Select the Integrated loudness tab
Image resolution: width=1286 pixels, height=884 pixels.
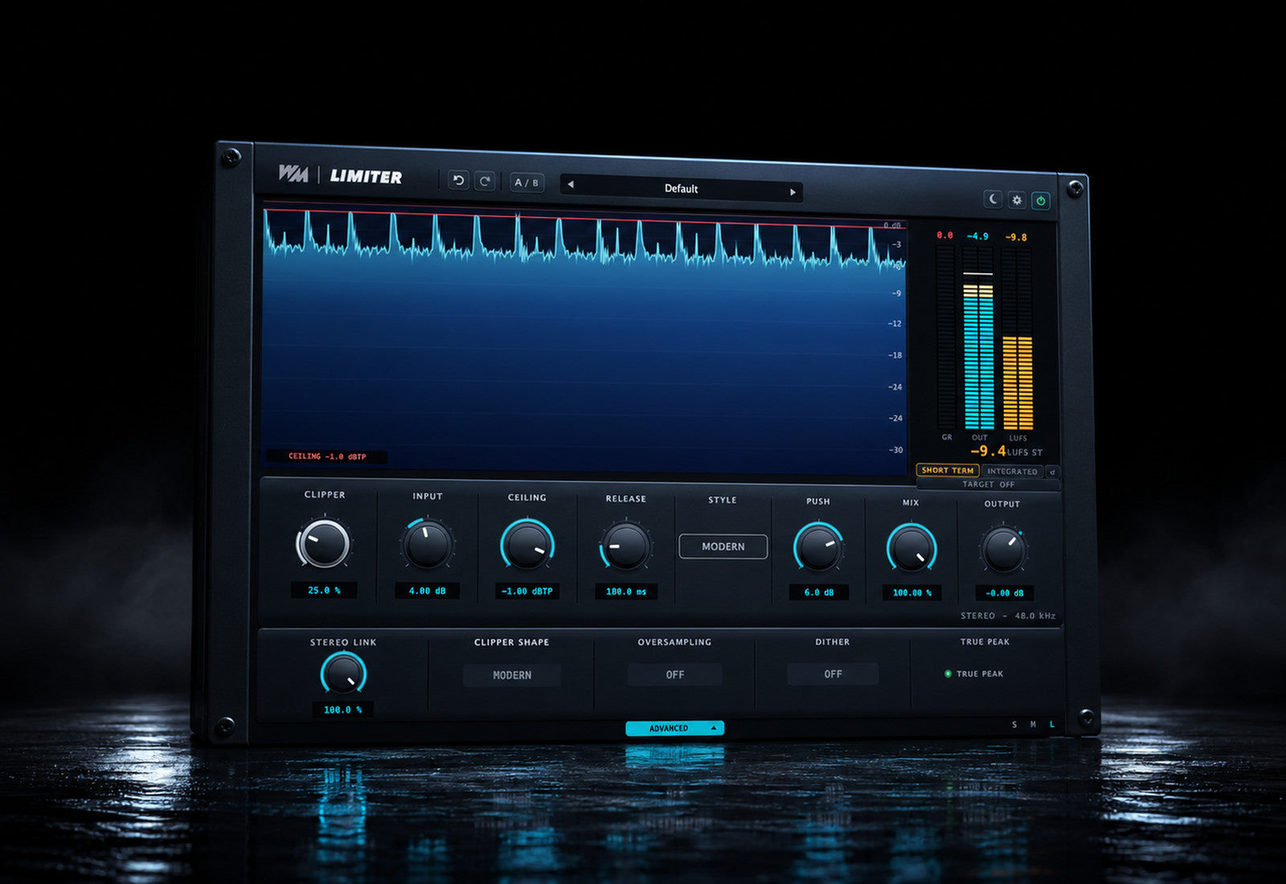1012,472
